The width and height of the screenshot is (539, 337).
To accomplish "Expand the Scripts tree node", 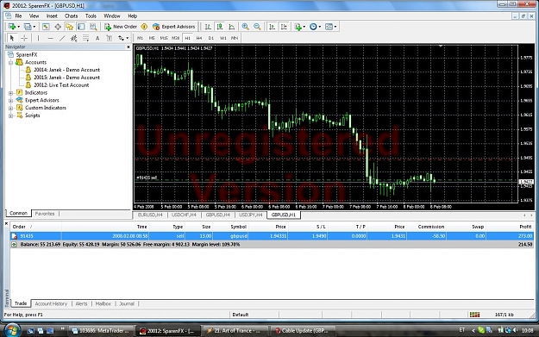I will tap(10, 115).
